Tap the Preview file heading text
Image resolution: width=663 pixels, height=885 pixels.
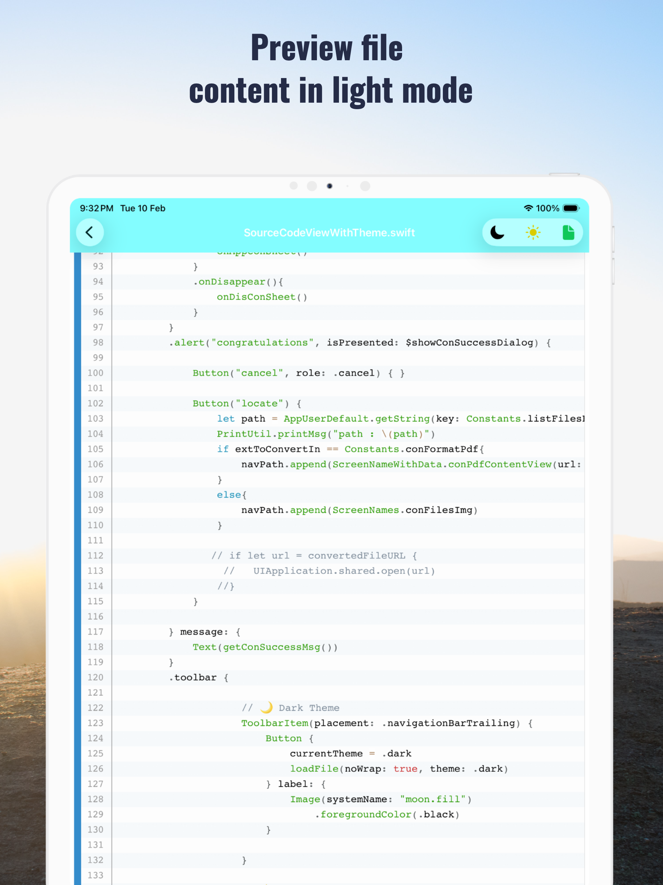point(327,48)
